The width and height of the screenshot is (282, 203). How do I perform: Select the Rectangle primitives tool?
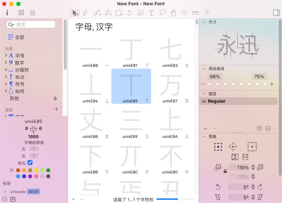tap(119, 13)
